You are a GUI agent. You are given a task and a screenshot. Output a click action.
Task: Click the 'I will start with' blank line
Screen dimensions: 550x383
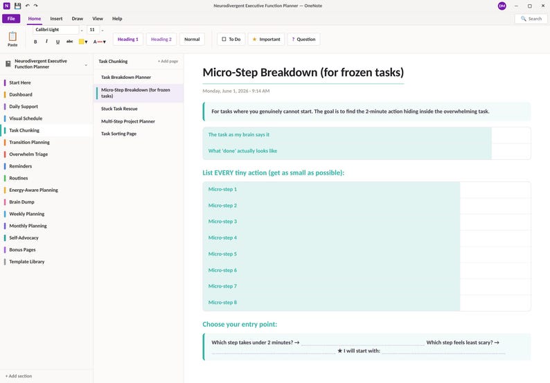click(444, 350)
